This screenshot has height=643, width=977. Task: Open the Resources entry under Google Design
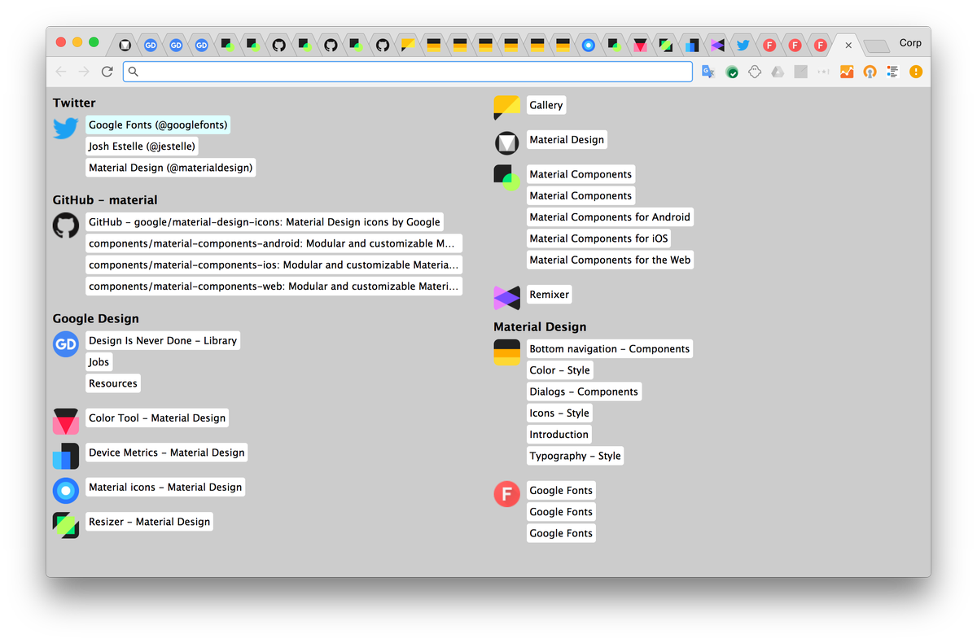(x=113, y=383)
